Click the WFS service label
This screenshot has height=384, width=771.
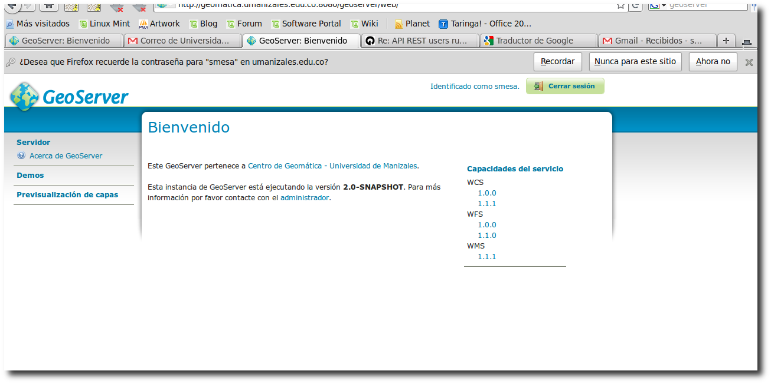(475, 214)
